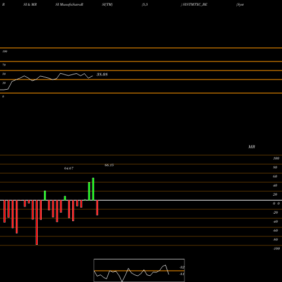
Task: Click the -80 label on MR axis
Action: (x=275, y=240)
